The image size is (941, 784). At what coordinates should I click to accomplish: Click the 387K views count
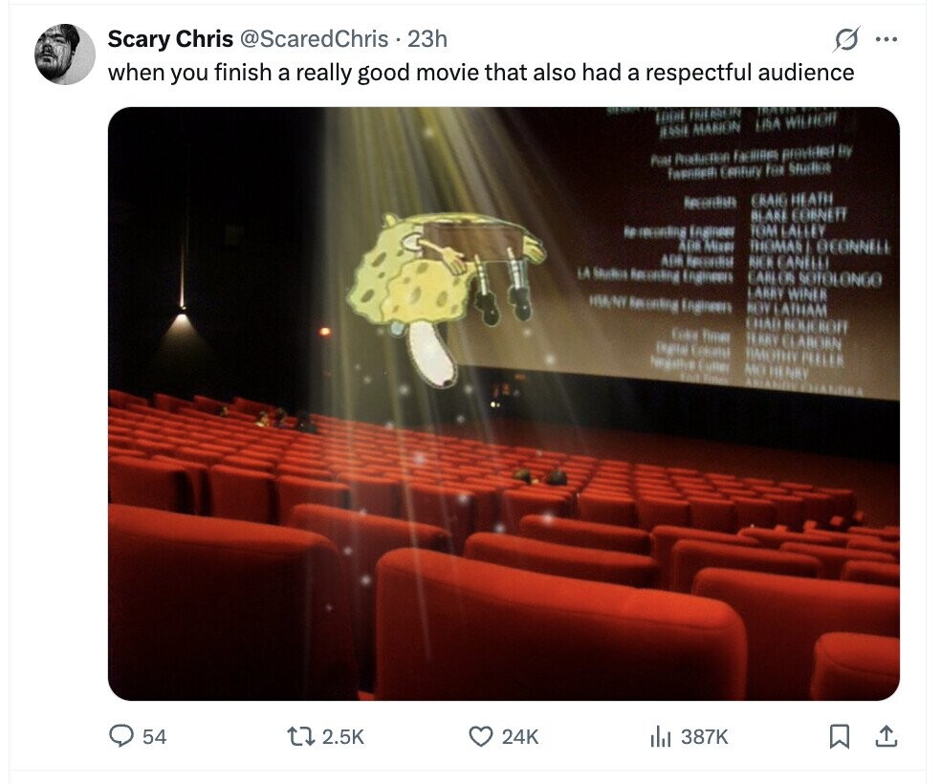[x=705, y=736]
